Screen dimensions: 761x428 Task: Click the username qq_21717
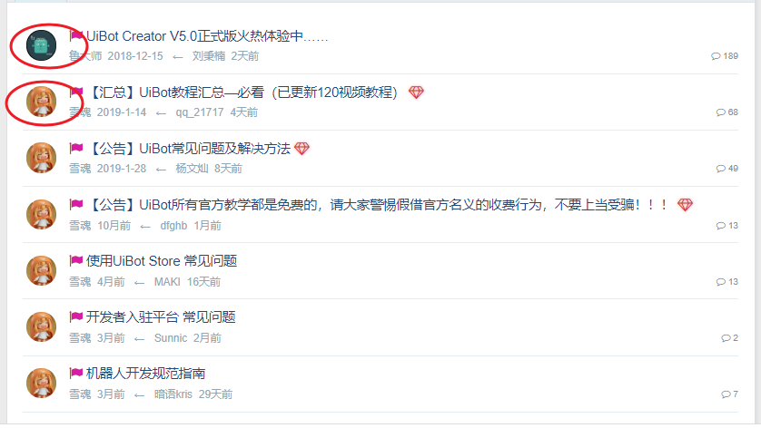tap(200, 112)
